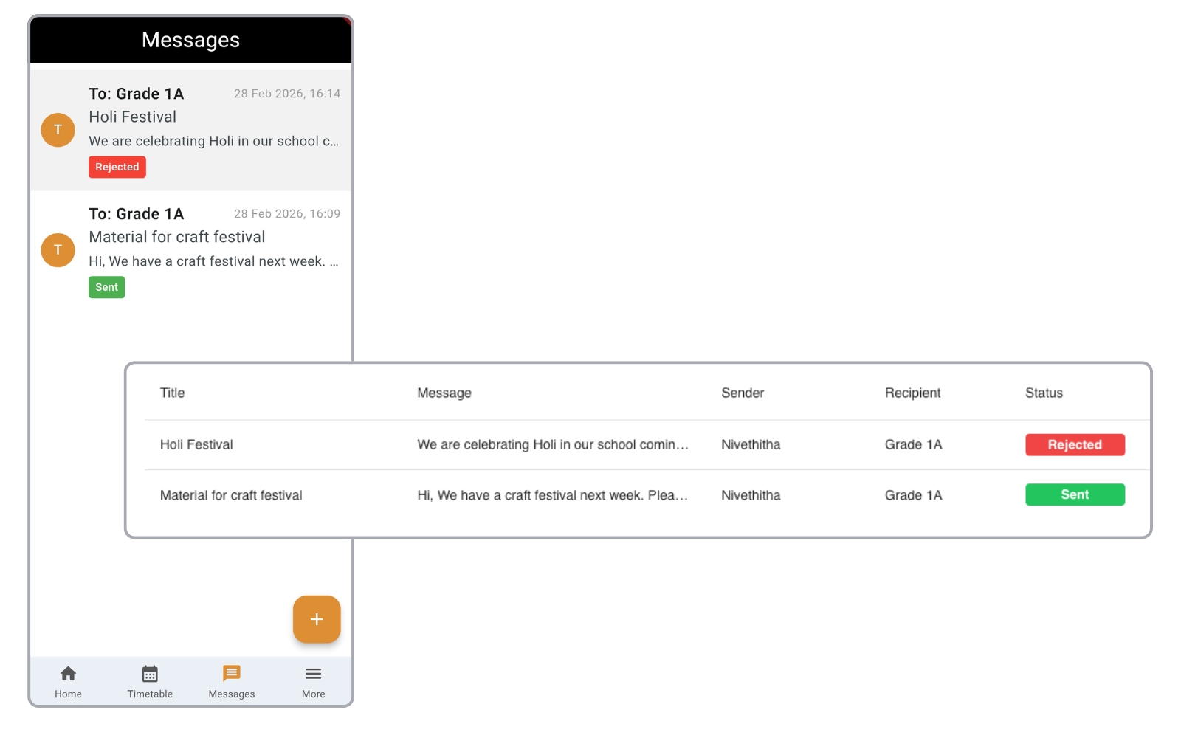Click sender name Nivethitha in first row
The height and width of the screenshot is (738, 1181).
tap(751, 444)
